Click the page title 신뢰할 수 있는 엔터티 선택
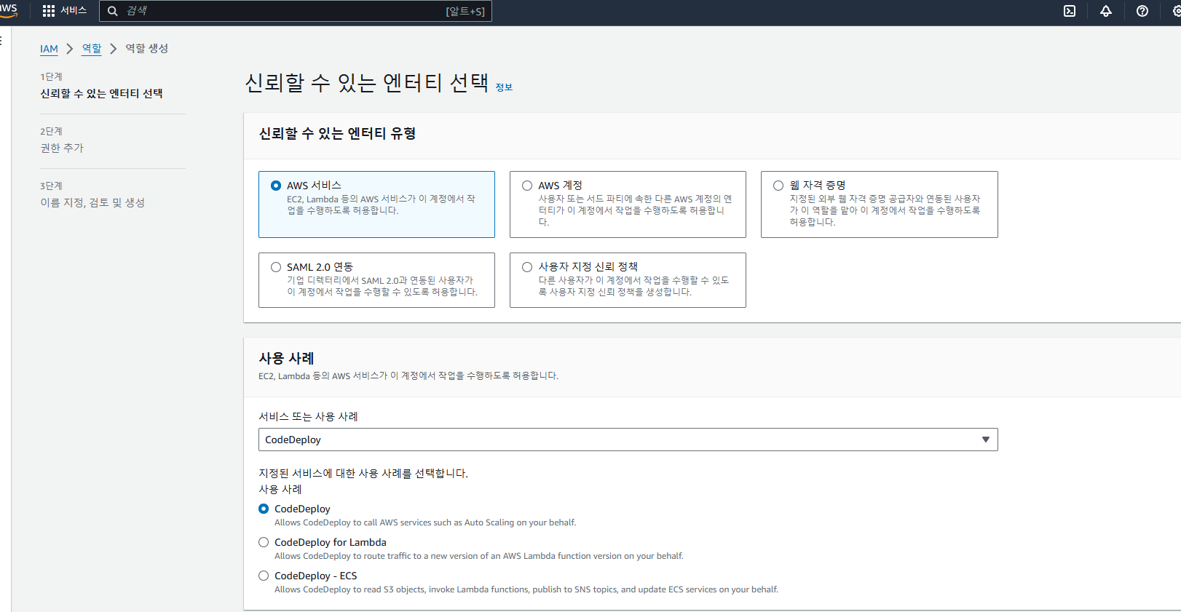 tap(366, 83)
